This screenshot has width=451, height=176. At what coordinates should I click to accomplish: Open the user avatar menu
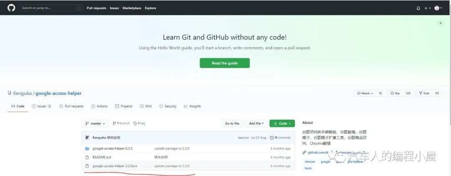438,8
